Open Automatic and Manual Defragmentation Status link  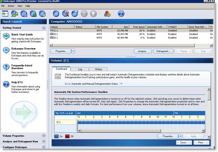(95, 84)
